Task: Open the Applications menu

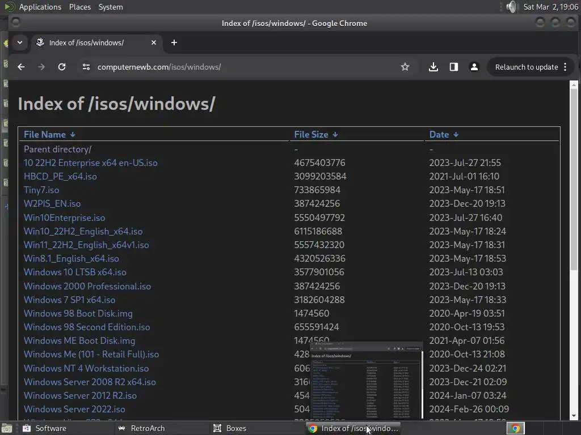Action: (x=40, y=7)
